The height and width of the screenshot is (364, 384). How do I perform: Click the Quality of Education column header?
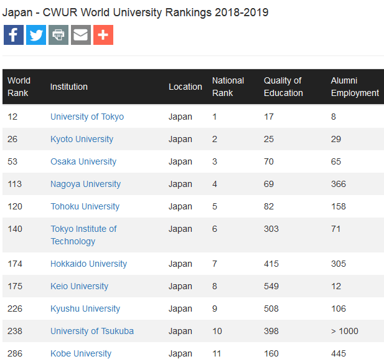(283, 87)
